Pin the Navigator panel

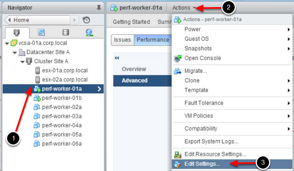(x=99, y=8)
